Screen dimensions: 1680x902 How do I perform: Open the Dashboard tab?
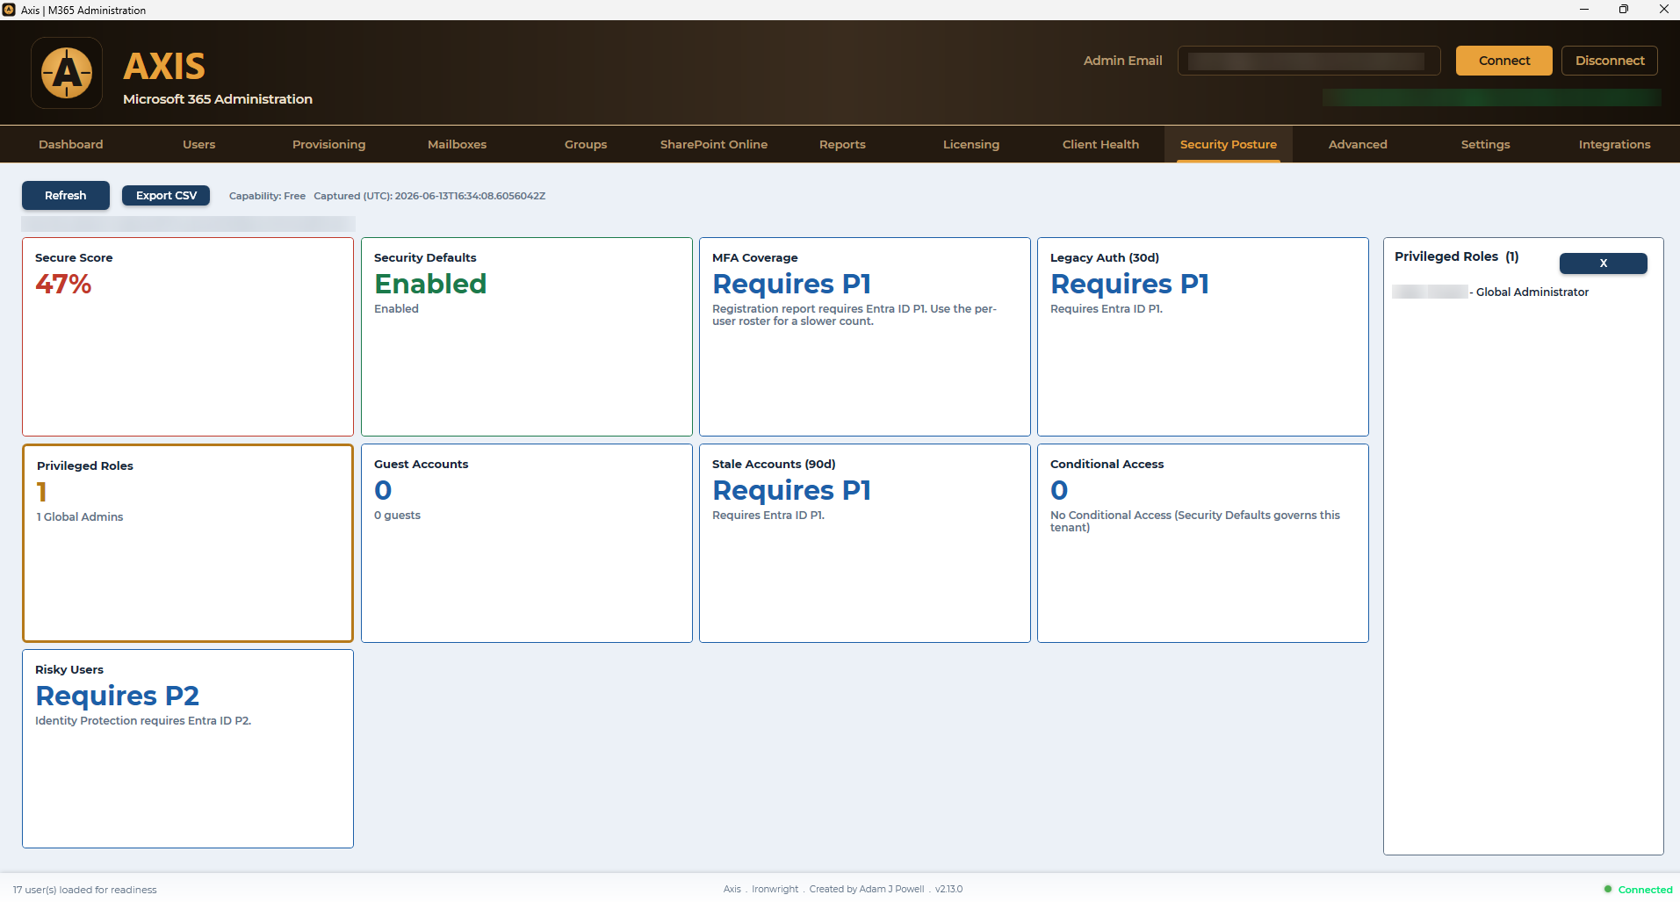tap(71, 144)
